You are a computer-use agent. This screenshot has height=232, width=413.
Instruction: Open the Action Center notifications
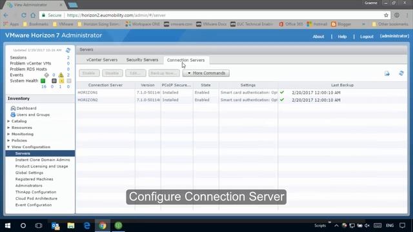[x=402, y=226]
